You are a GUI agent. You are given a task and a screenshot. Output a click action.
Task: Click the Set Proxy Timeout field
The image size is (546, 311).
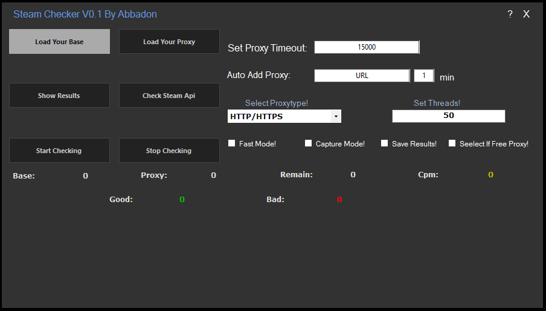point(367,47)
